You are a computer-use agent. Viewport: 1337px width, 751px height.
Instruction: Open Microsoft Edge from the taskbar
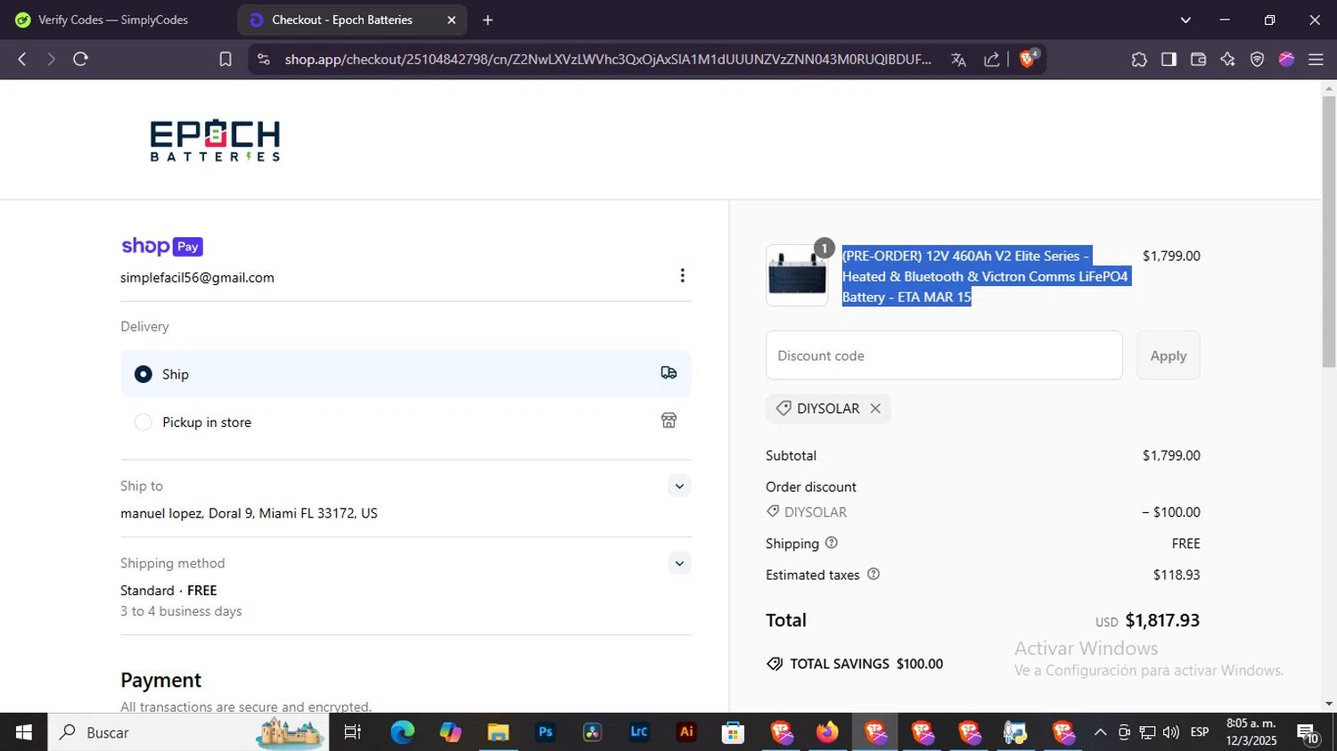[403, 732]
